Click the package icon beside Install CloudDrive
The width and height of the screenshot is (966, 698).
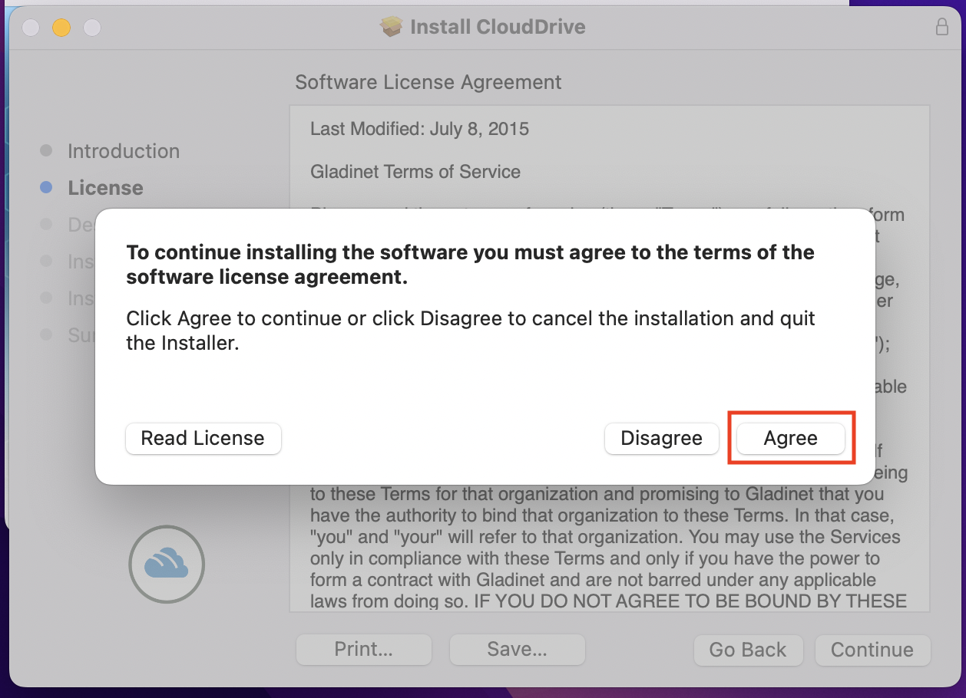(392, 28)
